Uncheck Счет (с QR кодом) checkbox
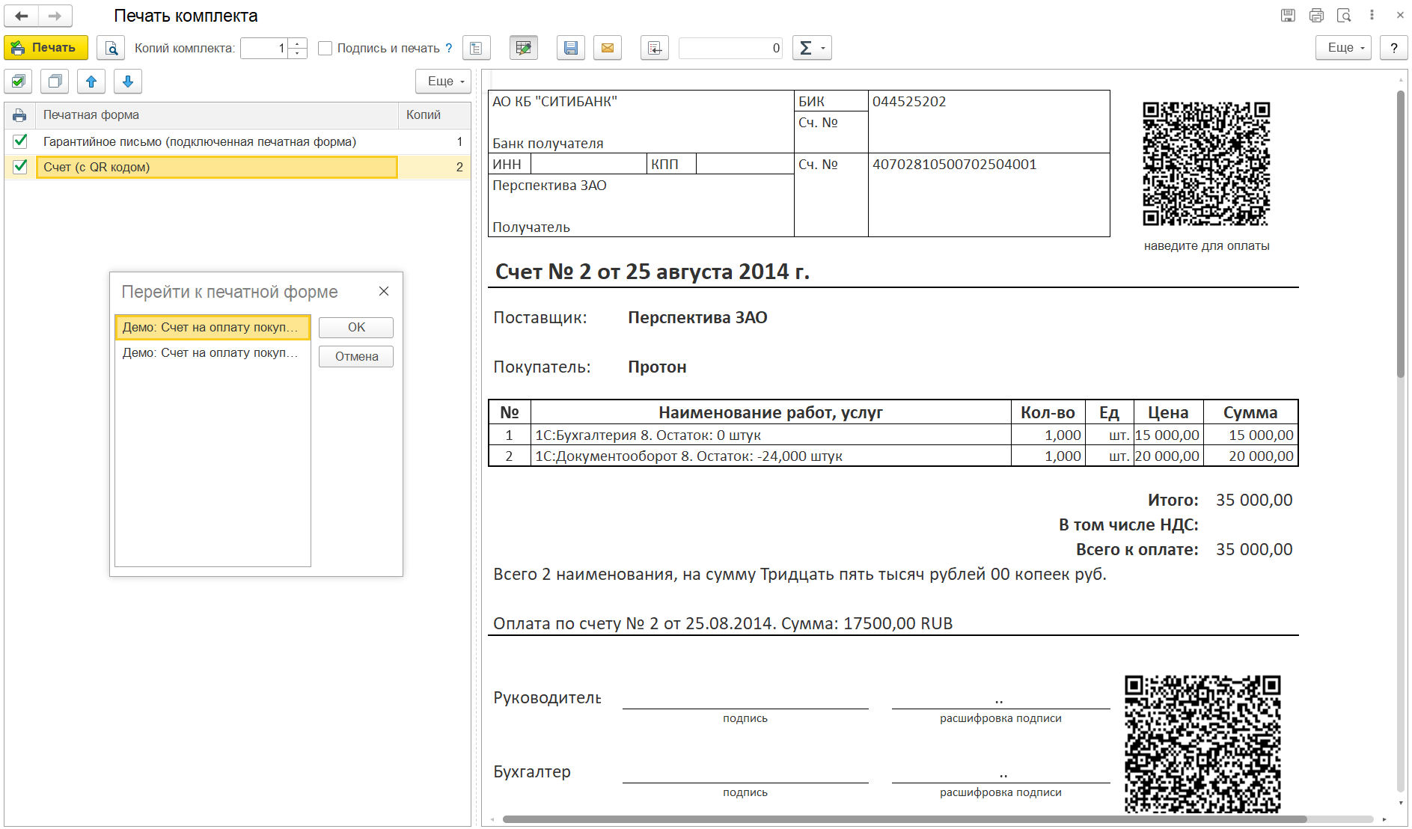The image size is (1412, 829). coord(20,166)
